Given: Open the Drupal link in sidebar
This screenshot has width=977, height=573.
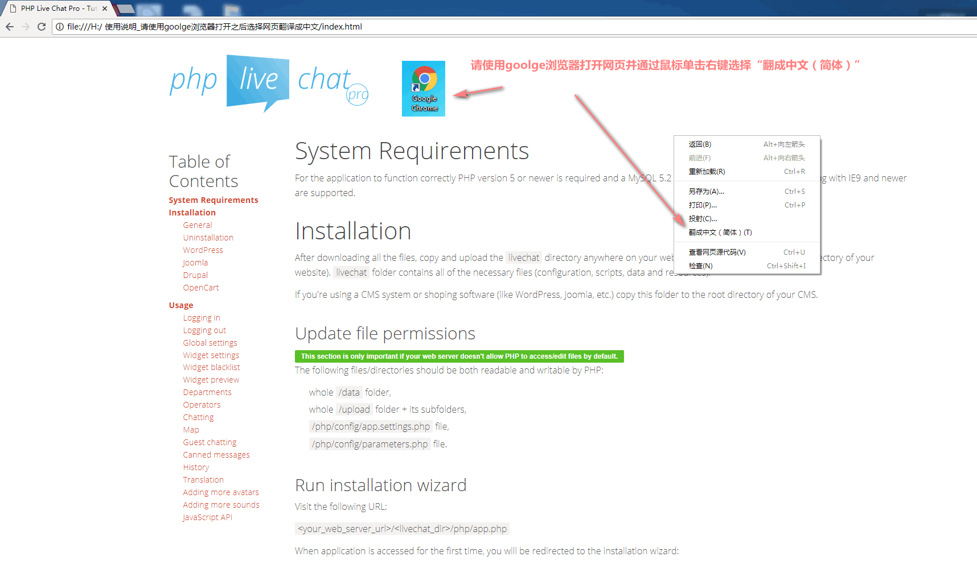Looking at the screenshot, I should 195,275.
